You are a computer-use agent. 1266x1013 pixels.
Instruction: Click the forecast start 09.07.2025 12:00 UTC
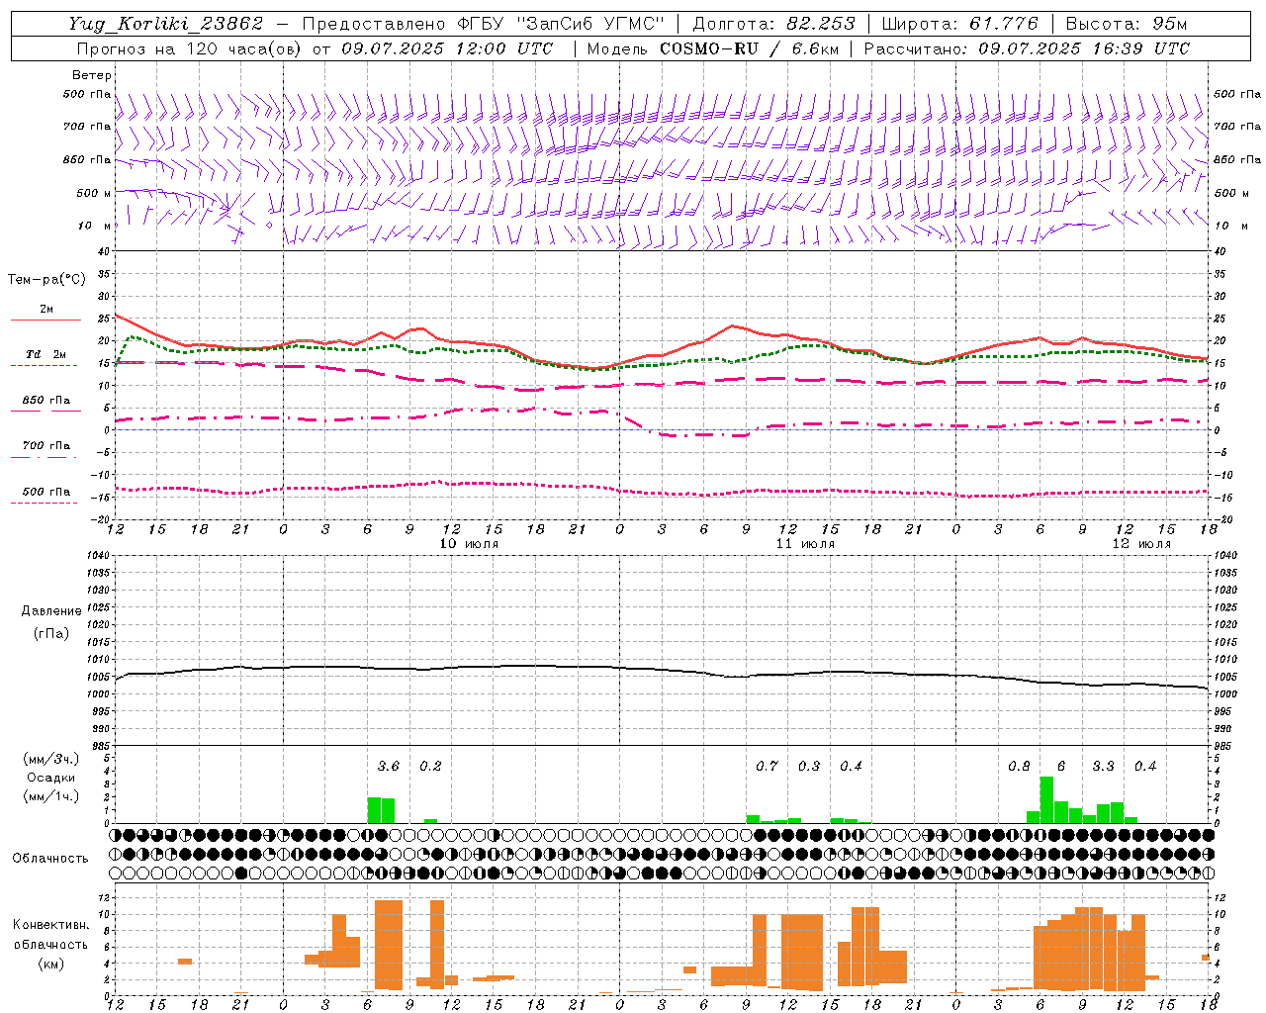[447, 47]
